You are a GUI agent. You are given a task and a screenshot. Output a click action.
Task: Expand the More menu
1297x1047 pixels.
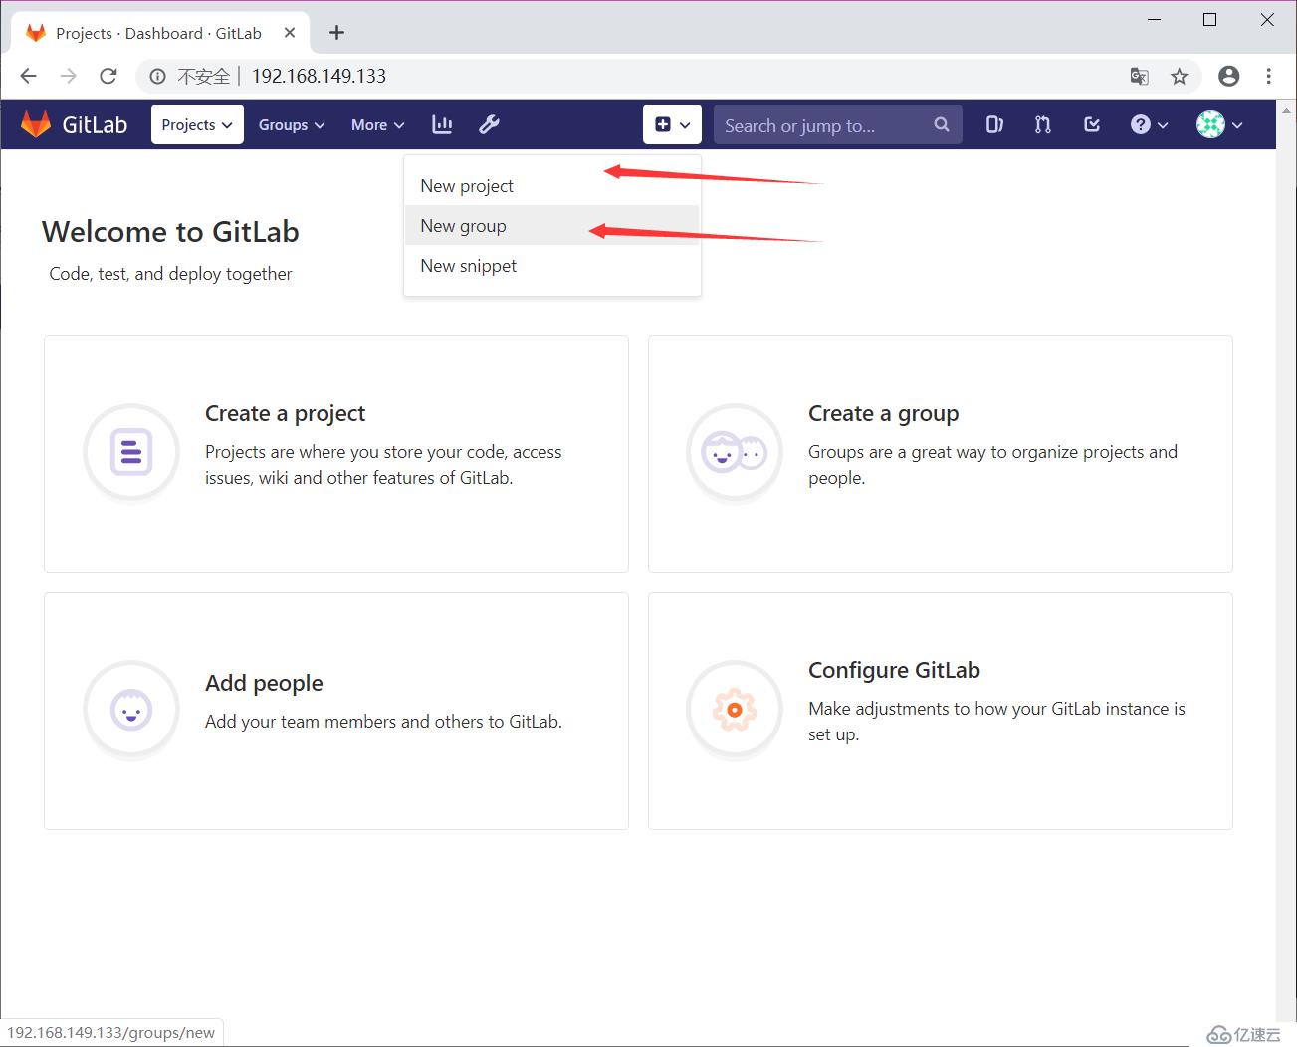coord(377,124)
